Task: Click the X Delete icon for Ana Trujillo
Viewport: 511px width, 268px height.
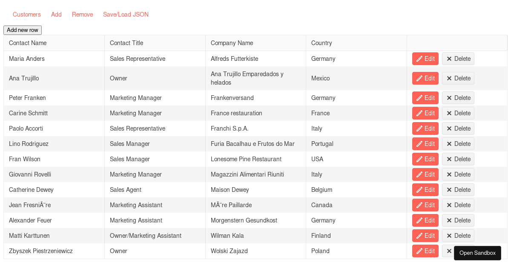Action: click(449, 78)
